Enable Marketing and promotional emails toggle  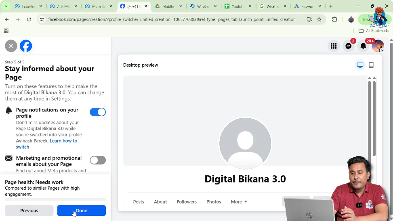[98, 160]
